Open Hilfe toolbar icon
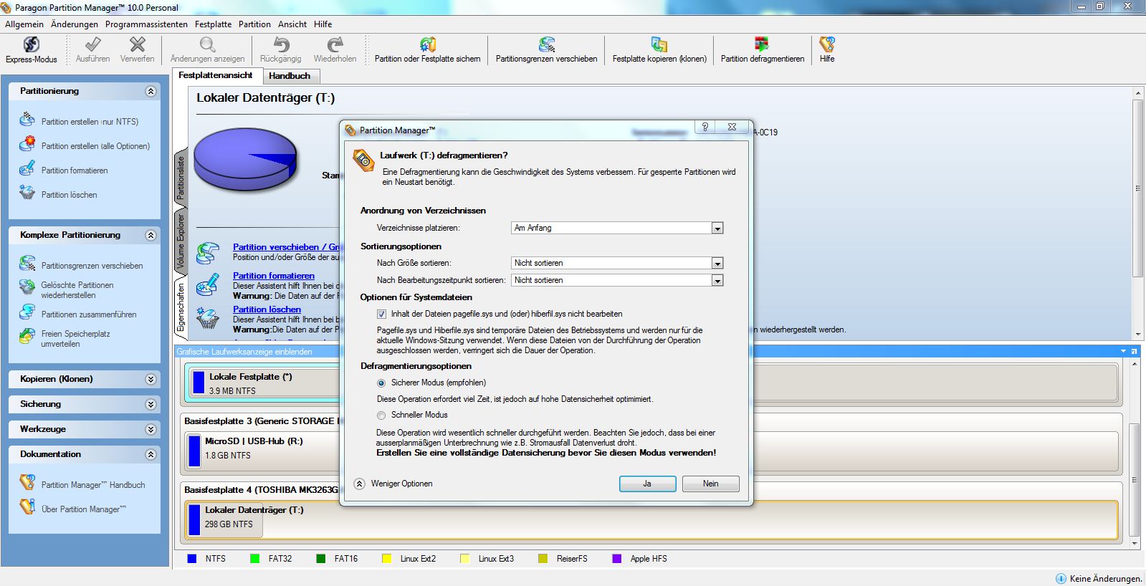 coord(827,45)
